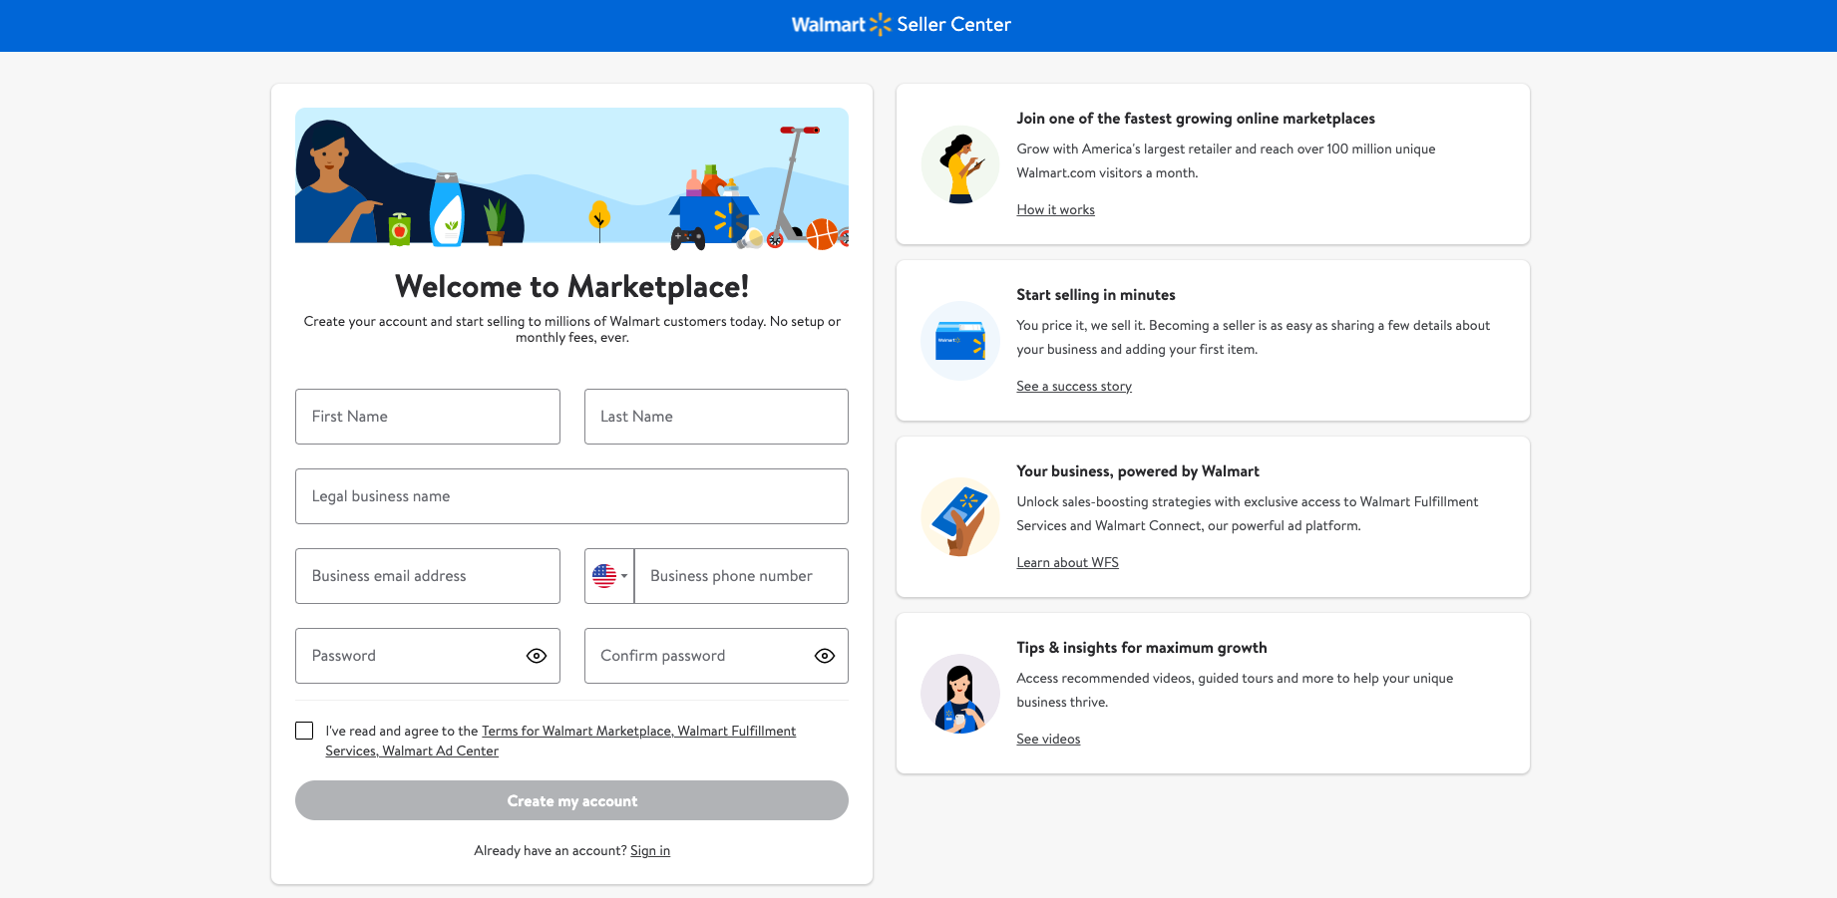Open the See a success story link
This screenshot has width=1837, height=898.
[1074, 386]
